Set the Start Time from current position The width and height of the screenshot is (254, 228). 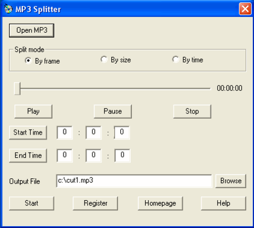(28, 133)
